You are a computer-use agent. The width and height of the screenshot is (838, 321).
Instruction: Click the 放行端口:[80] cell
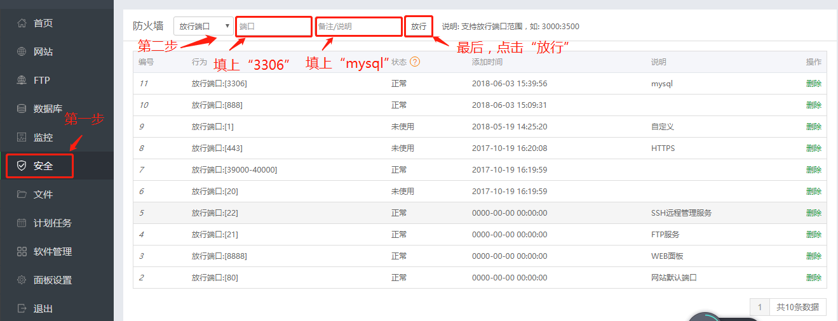(x=215, y=277)
